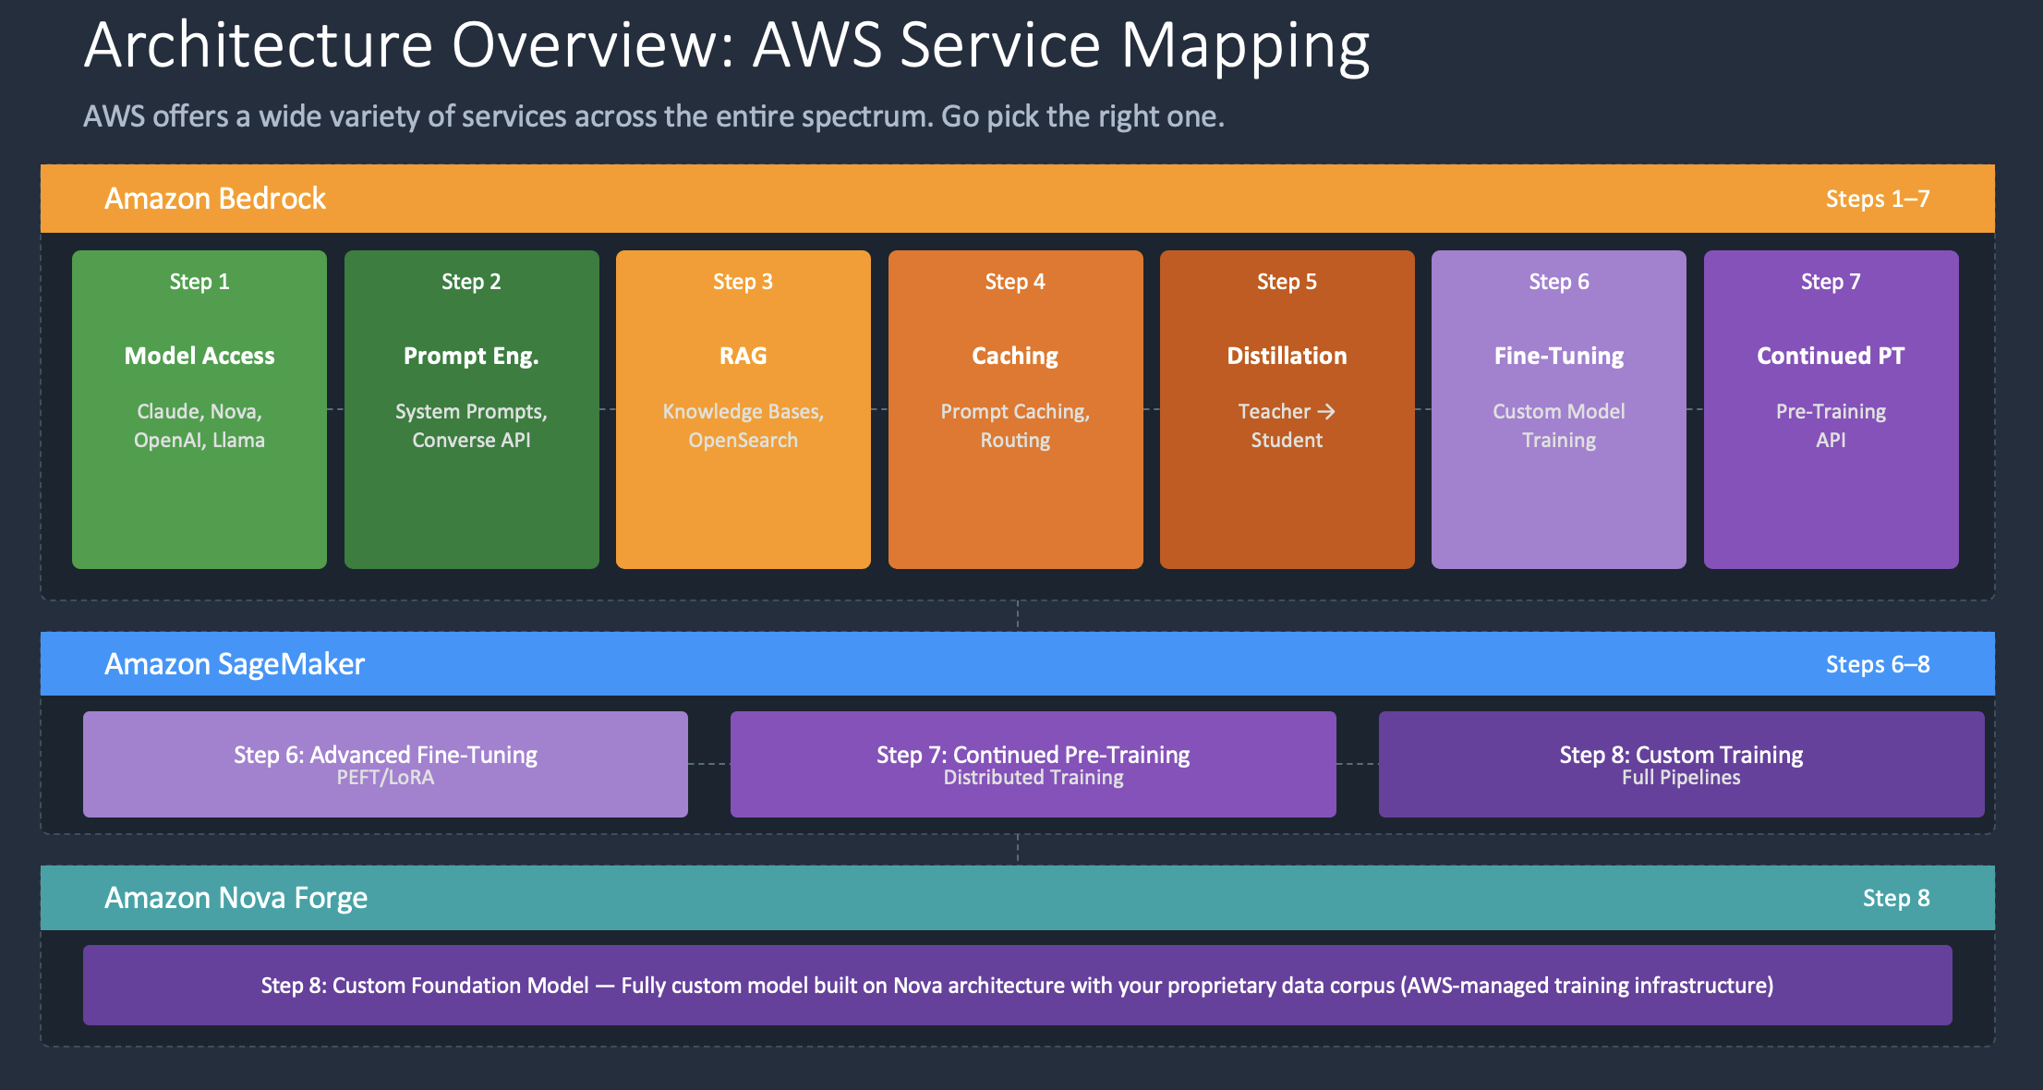This screenshot has width=2043, height=1090.
Task: Select the Step 1 Model Access card
Action: pyautogui.click(x=199, y=409)
